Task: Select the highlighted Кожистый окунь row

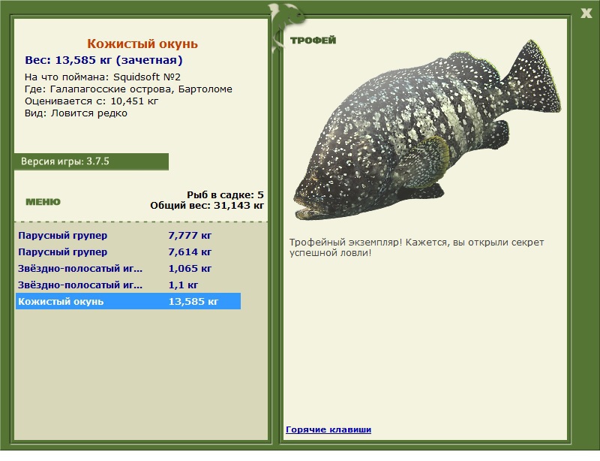Action: 128,301
